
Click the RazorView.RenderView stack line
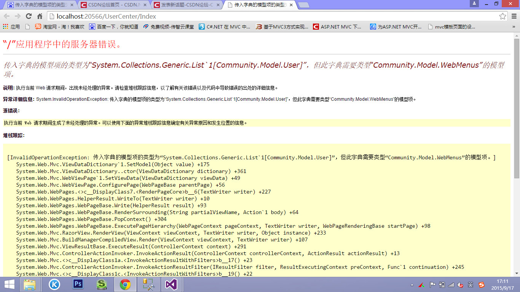pyautogui.click(x=171, y=233)
